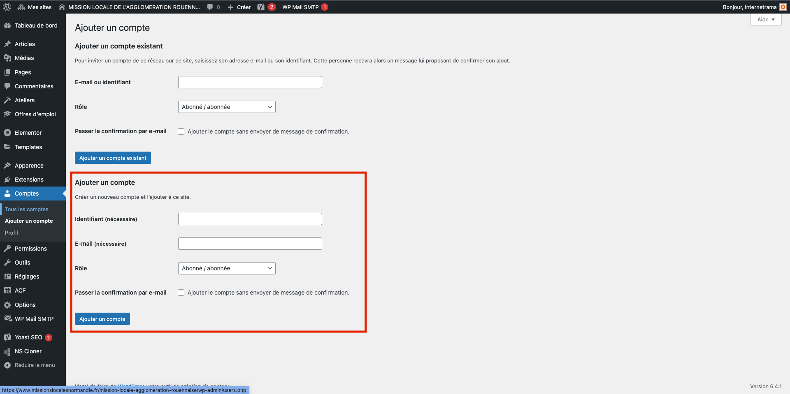Viewport: 790px width, 394px height.
Task: Click the Médias icon in sidebar
Action: pyautogui.click(x=7, y=58)
